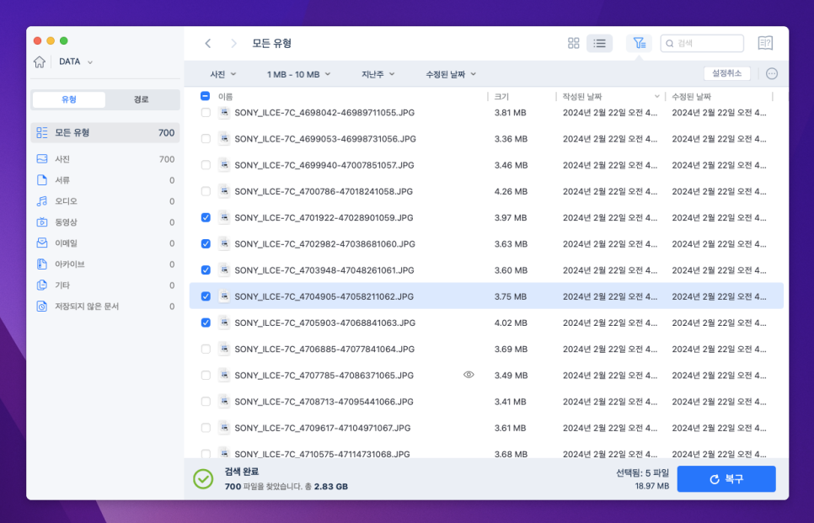The image size is (814, 523).
Task: Click 검색 완료 status text
Action: point(241,472)
